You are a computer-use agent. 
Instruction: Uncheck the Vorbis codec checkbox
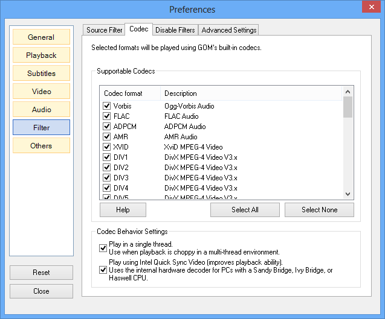pos(107,106)
